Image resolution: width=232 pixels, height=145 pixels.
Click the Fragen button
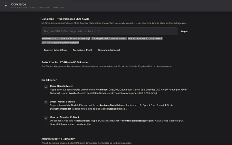[184, 31]
